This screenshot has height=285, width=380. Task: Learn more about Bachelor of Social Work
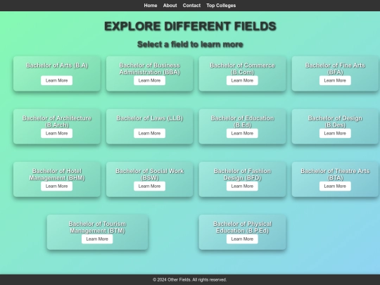click(x=149, y=186)
